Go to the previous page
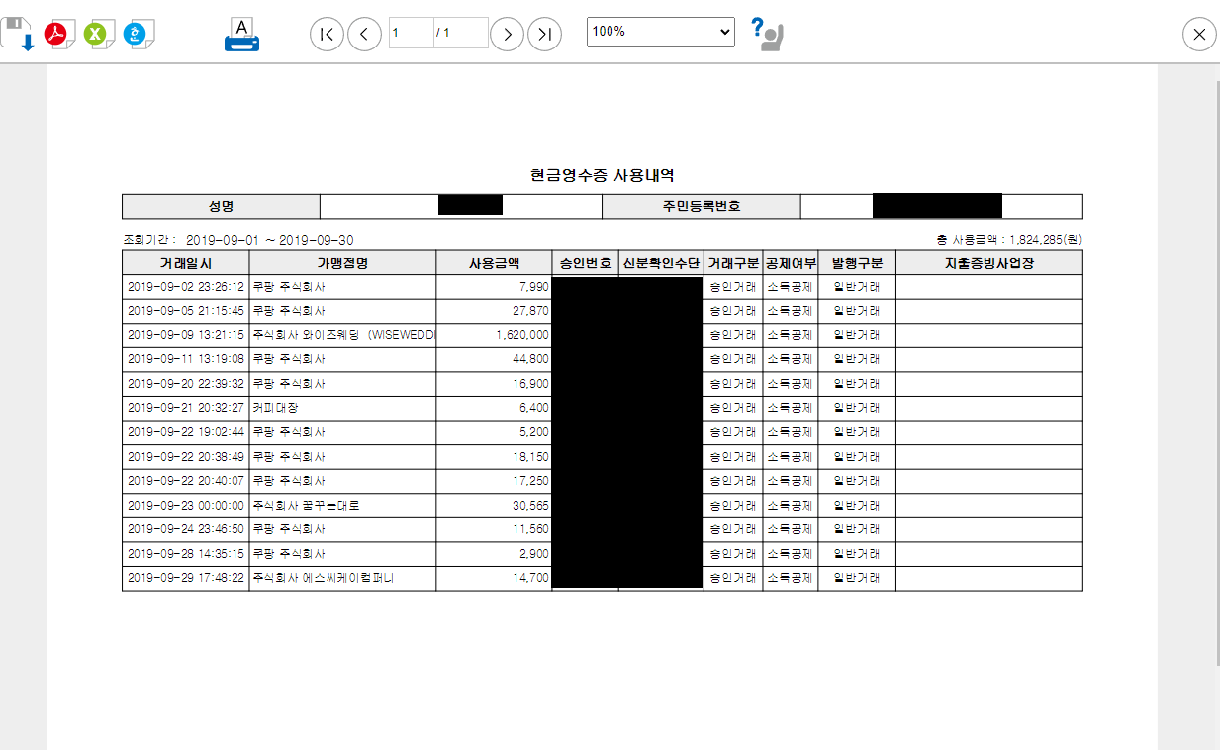1220x750 pixels. point(364,34)
